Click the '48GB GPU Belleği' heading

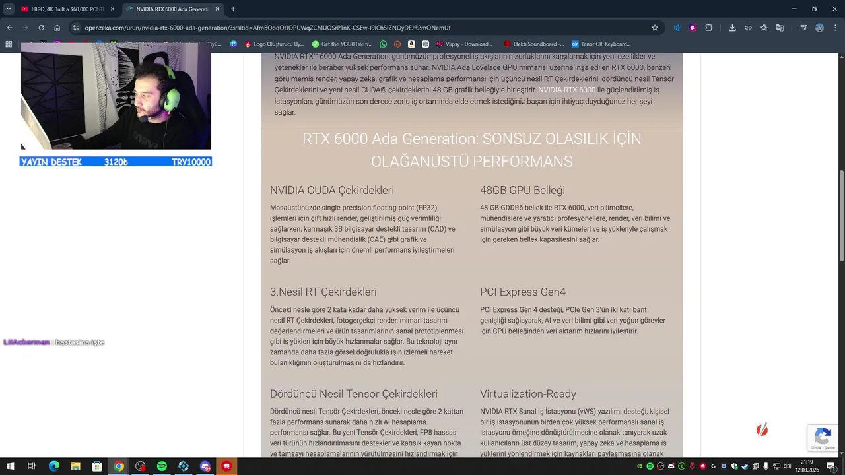point(522,190)
